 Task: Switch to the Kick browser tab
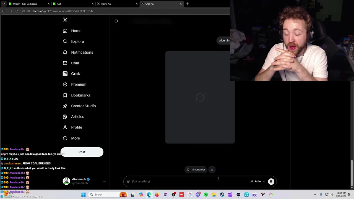pyautogui.click(x=73, y=4)
